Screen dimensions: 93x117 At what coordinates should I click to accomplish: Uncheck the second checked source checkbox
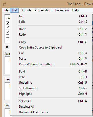pos(8,27)
